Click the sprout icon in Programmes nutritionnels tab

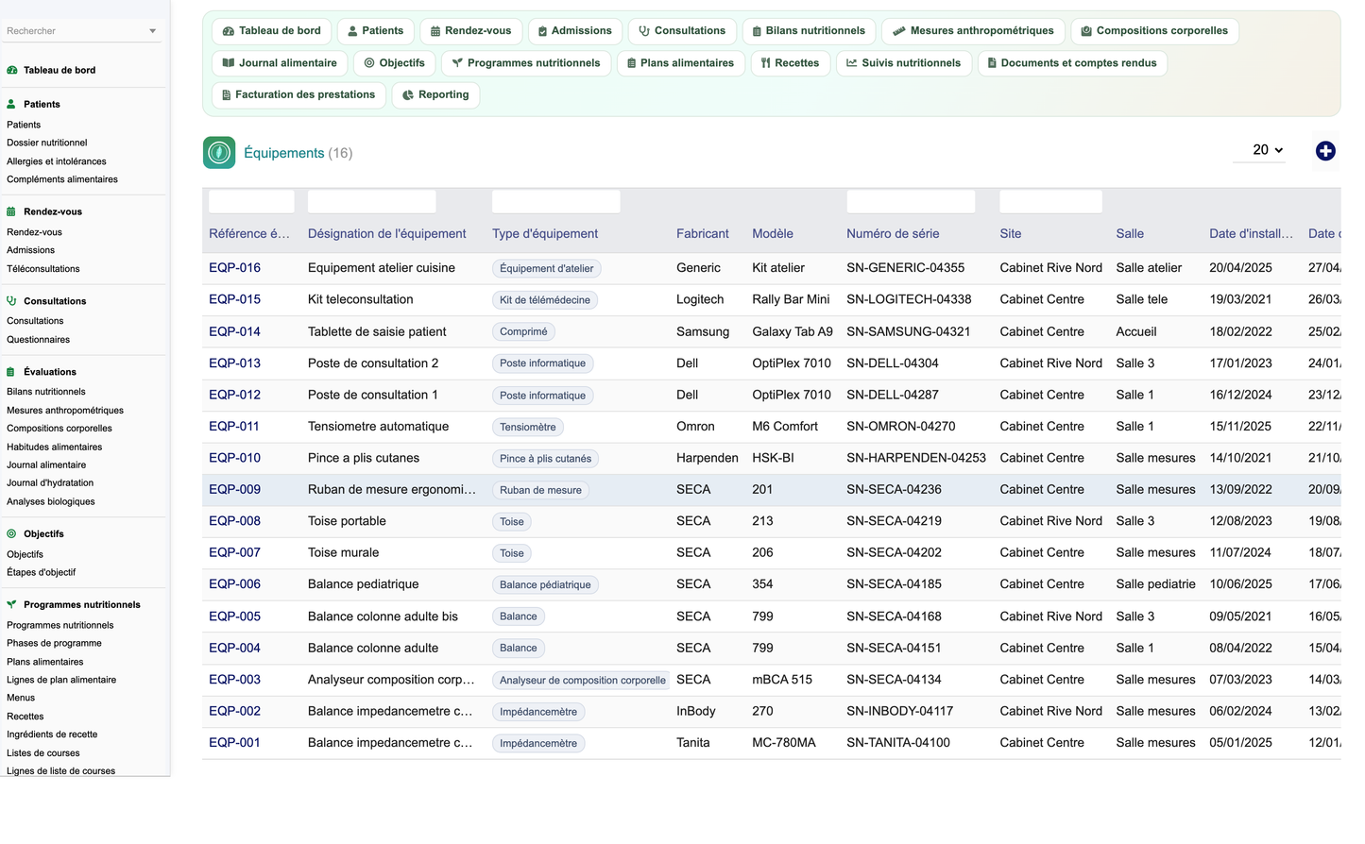(457, 63)
